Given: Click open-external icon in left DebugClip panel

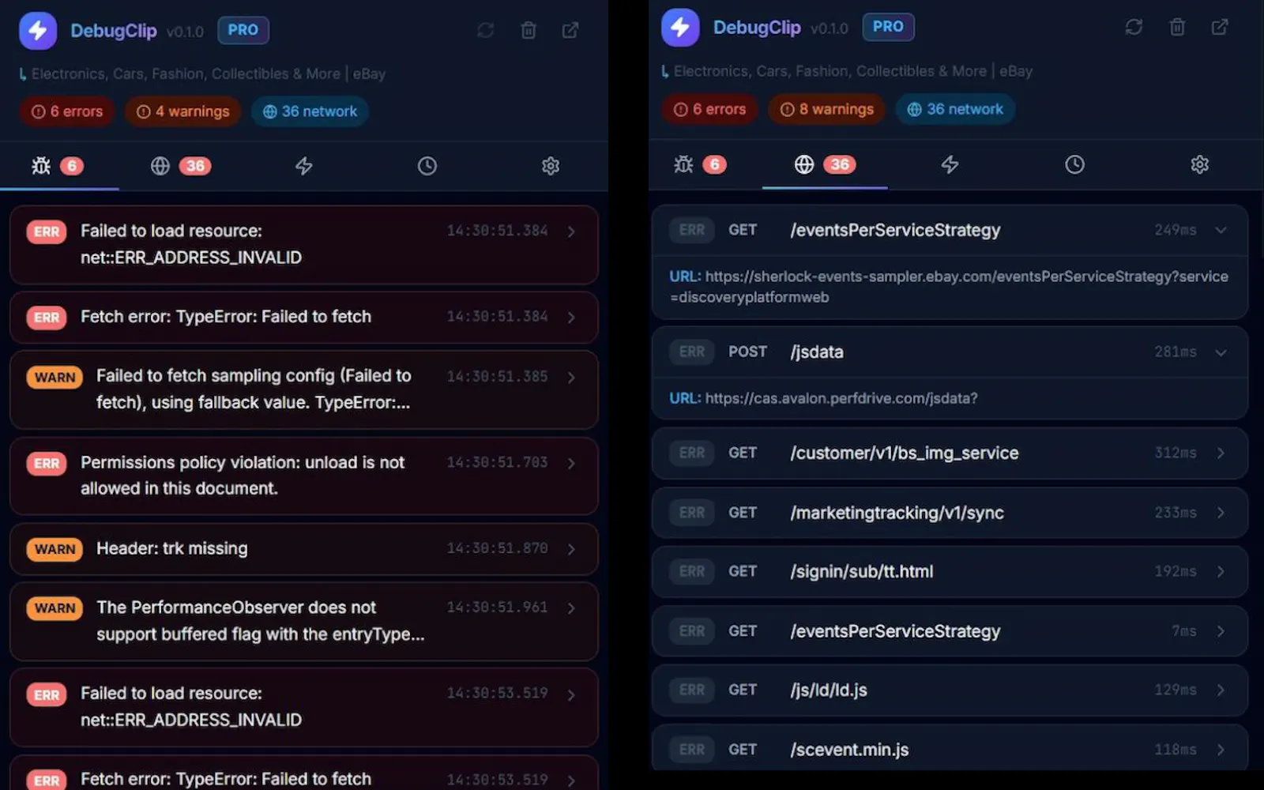Looking at the screenshot, I should pos(570,30).
